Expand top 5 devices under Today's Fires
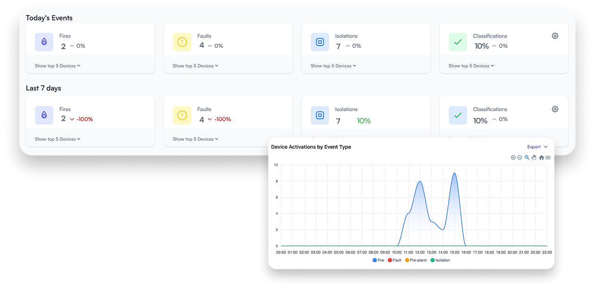The height and width of the screenshot is (287, 594). pyautogui.click(x=57, y=66)
